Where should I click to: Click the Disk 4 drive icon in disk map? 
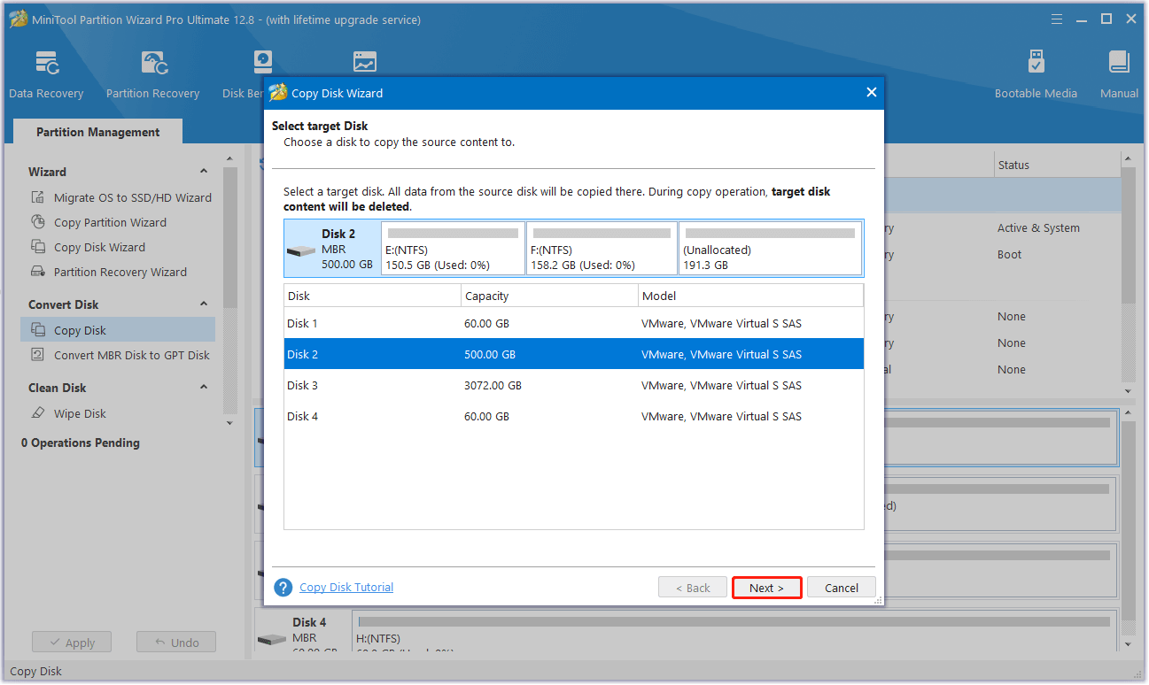272,639
